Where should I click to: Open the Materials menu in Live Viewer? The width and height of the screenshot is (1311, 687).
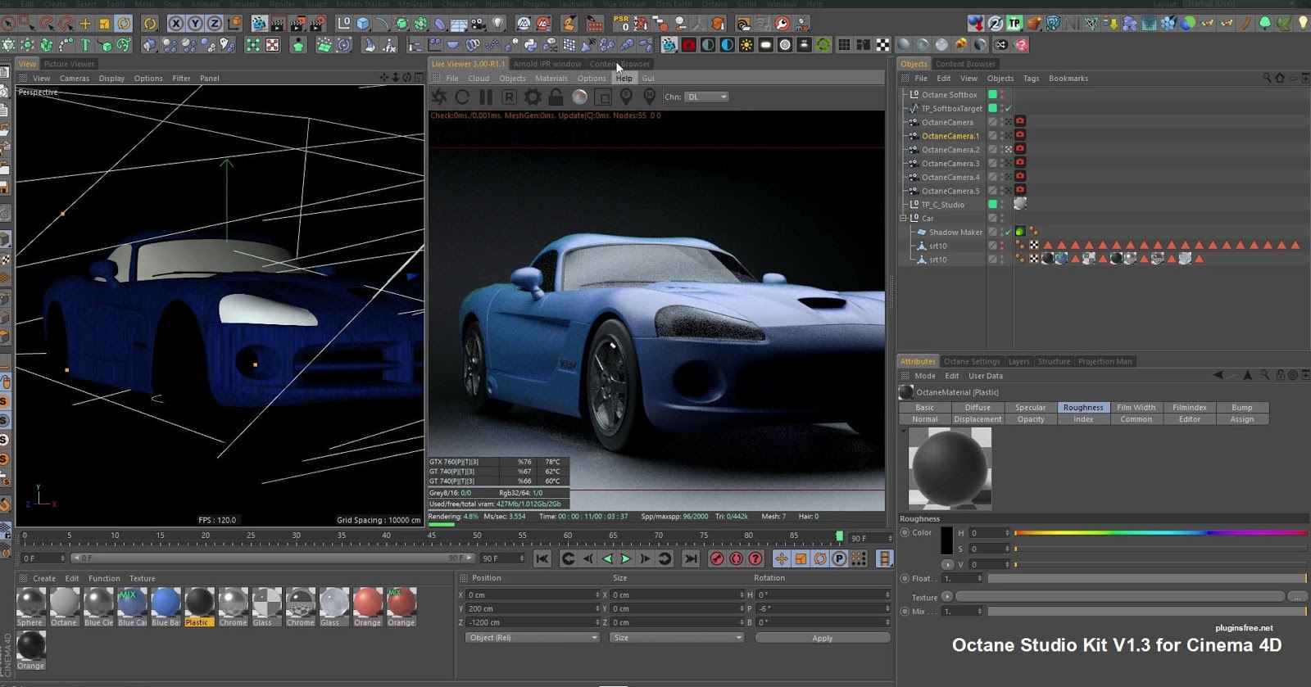[x=551, y=79]
